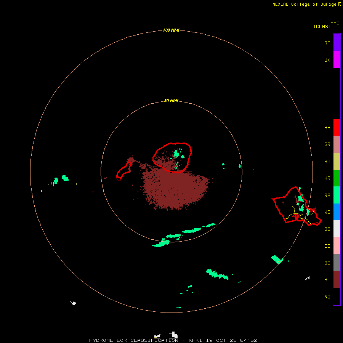Image resolution: width=343 pixels, height=343 pixels.
Task: Click the 50 NMI range ring label
Action: coord(171,101)
